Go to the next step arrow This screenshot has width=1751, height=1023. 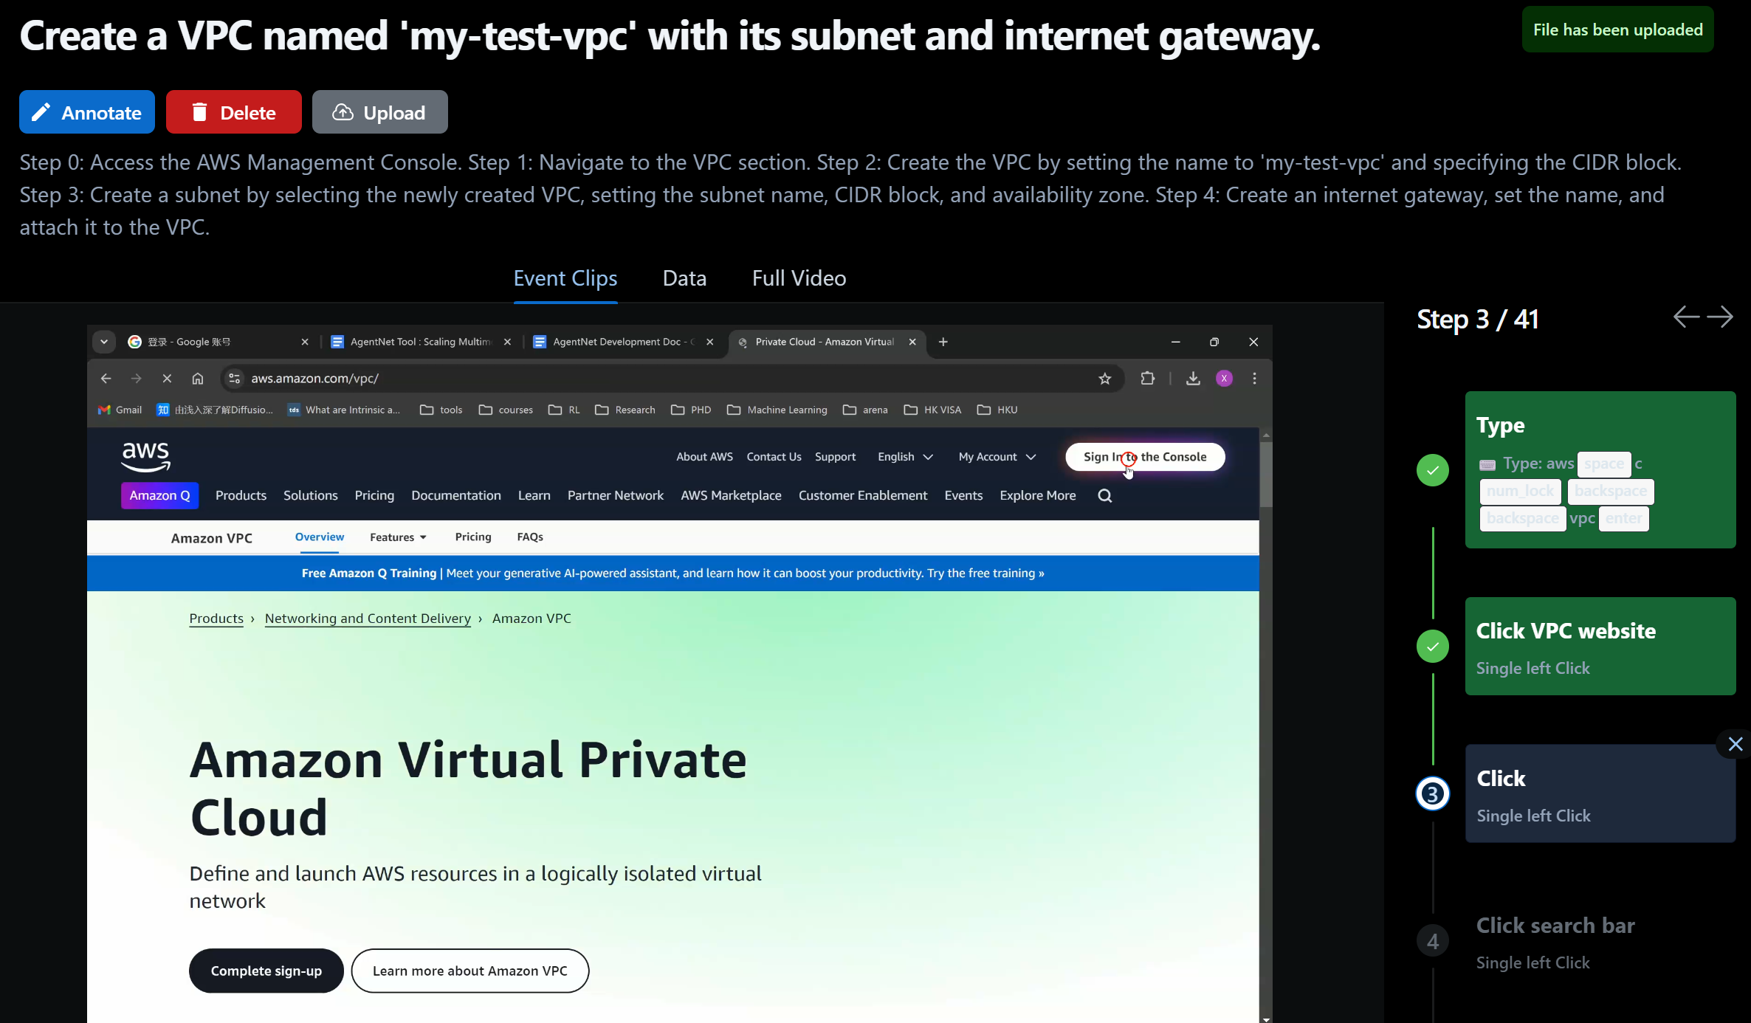tap(1720, 317)
